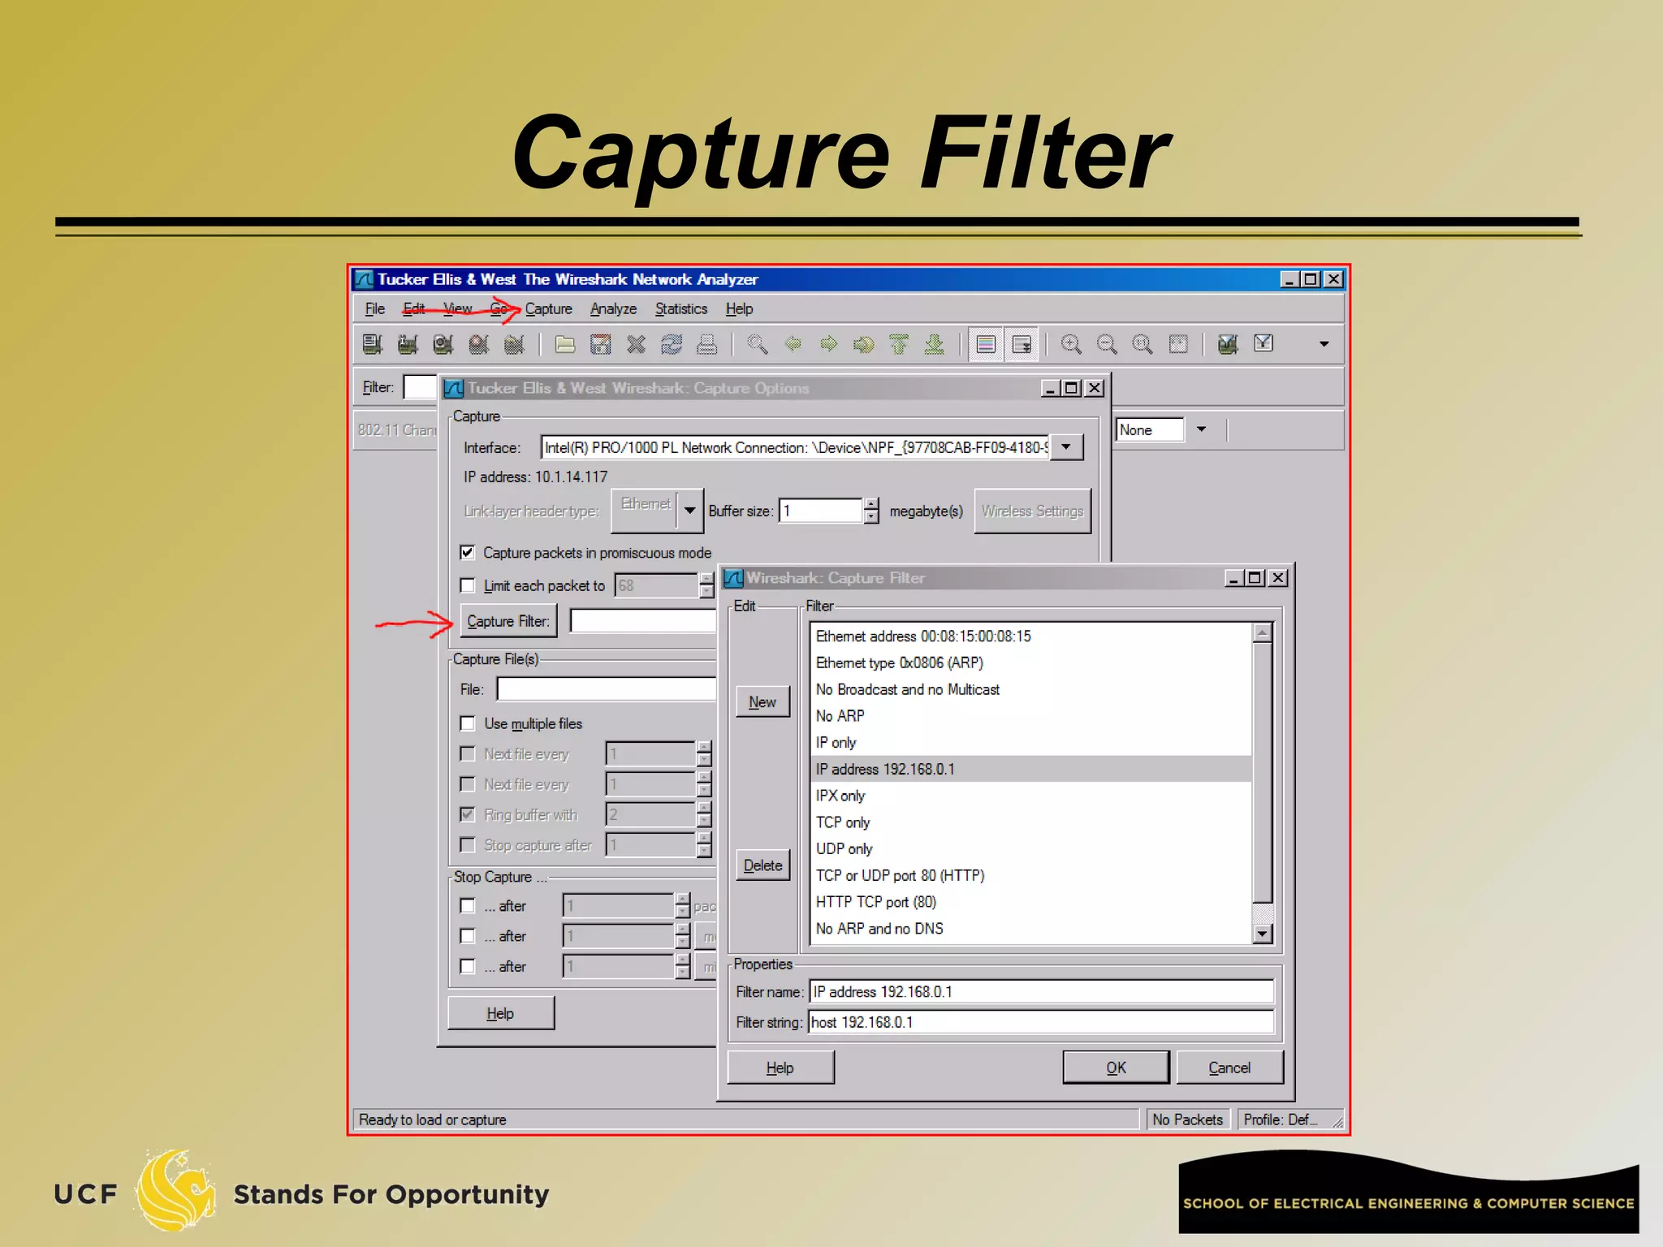Screen dimensions: 1663x1247
Task: Open the Analyze menu
Action: click(x=613, y=309)
